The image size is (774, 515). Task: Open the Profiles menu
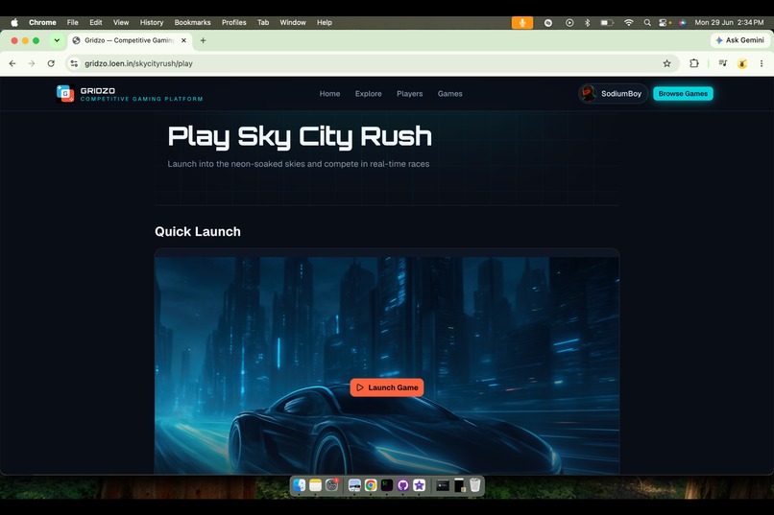[234, 23]
